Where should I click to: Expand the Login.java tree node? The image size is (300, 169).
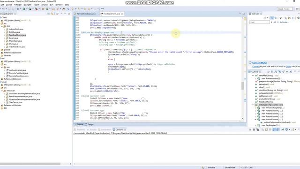pyautogui.click(x=5, y=38)
